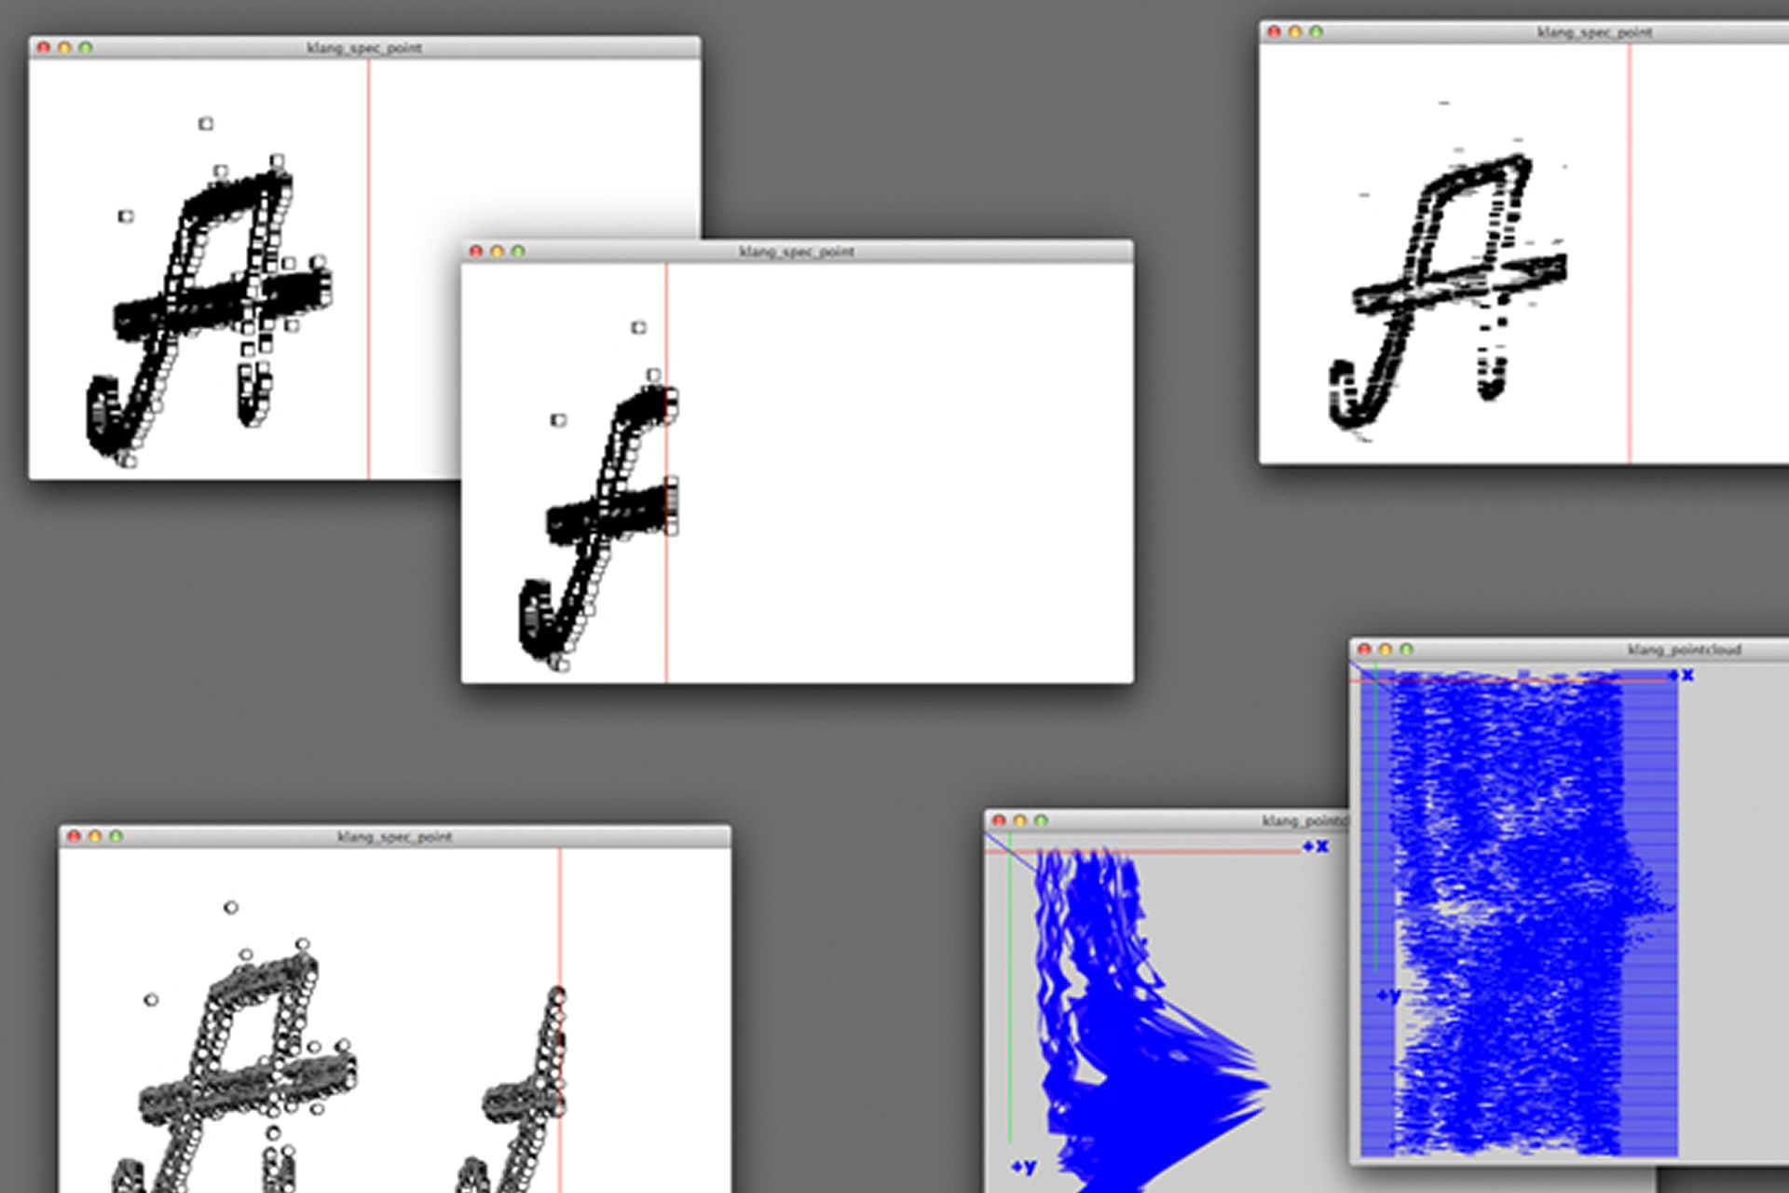Click the +x axis label in the dense blue pointcloud window
Screen dimensions: 1789x1193
tap(1681, 675)
